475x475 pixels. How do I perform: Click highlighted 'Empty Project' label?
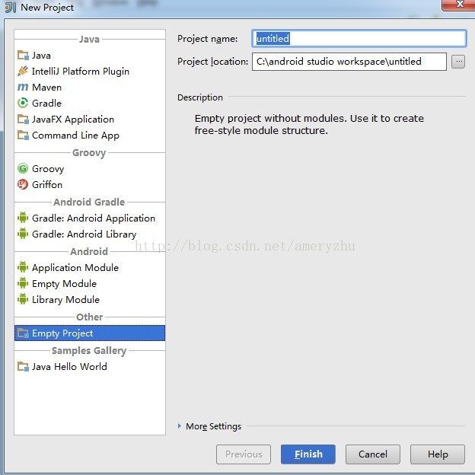(62, 333)
